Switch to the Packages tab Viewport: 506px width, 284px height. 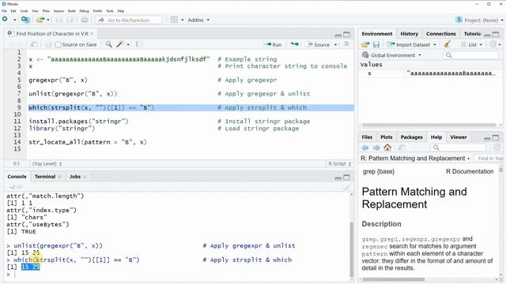pyautogui.click(x=411, y=136)
